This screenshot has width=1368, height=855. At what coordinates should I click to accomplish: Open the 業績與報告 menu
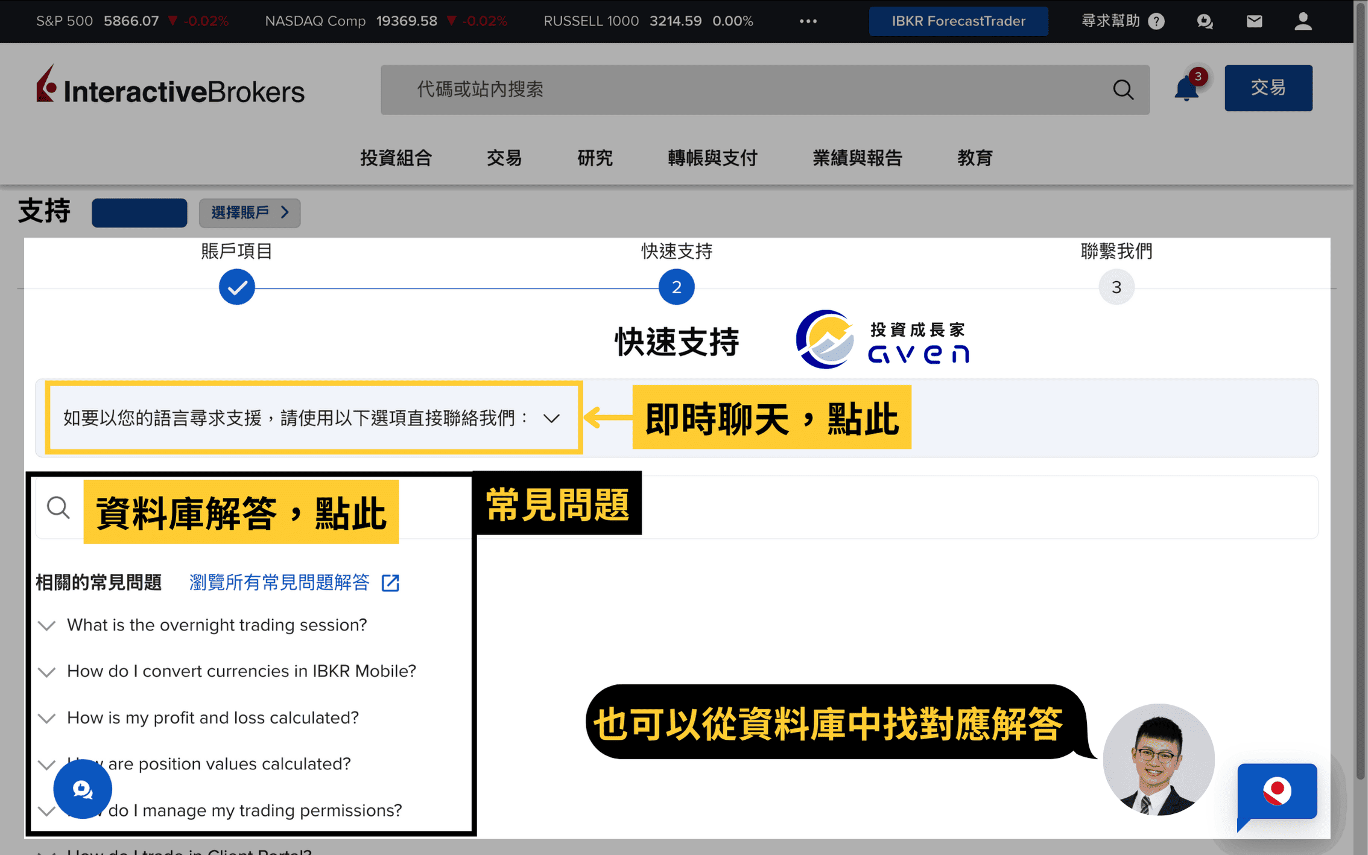point(857,157)
